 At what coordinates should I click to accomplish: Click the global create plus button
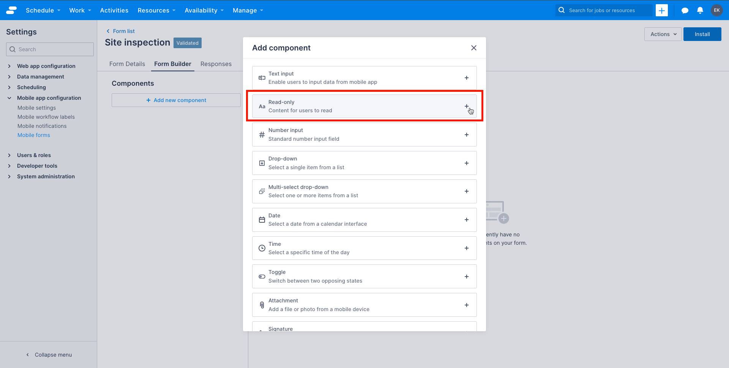click(x=662, y=10)
